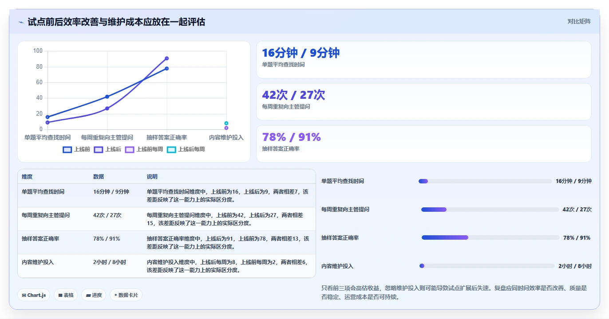The height and width of the screenshot is (319, 609).
Task: Select the 上线后 data point at 91
Action: [x=167, y=58]
